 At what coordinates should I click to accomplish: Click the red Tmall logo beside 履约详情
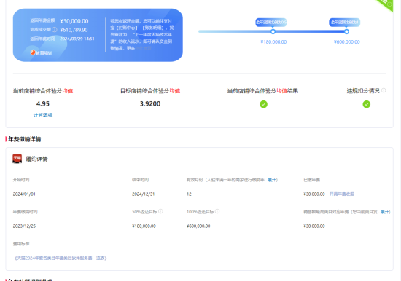[x=17, y=159]
